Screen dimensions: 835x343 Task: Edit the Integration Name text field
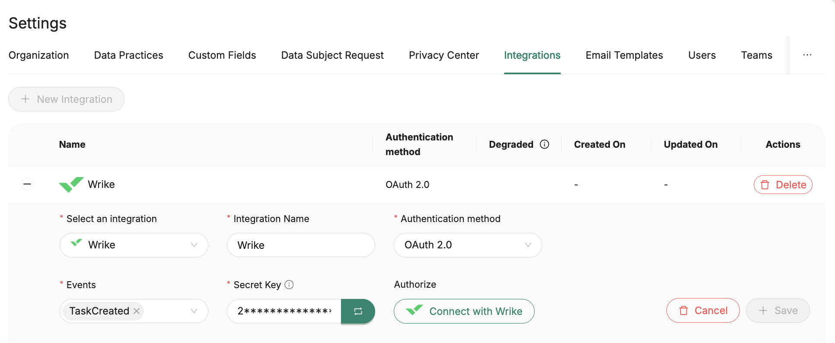click(x=301, y=245)
